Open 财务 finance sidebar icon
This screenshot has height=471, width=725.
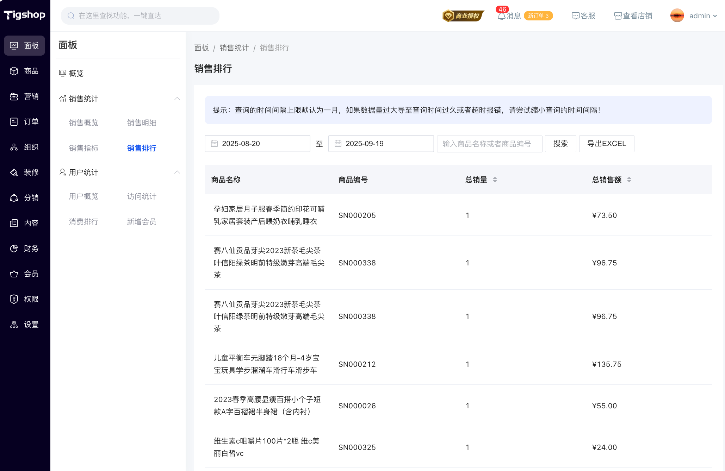click(14, 249)
